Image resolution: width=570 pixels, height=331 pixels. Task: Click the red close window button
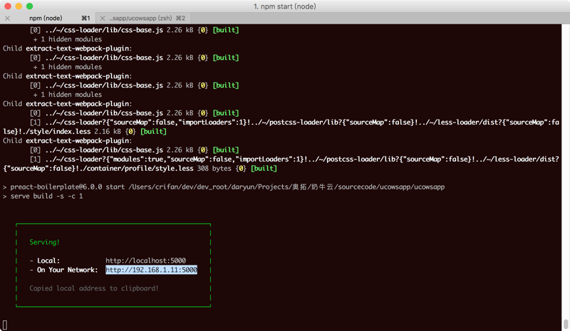8,6
